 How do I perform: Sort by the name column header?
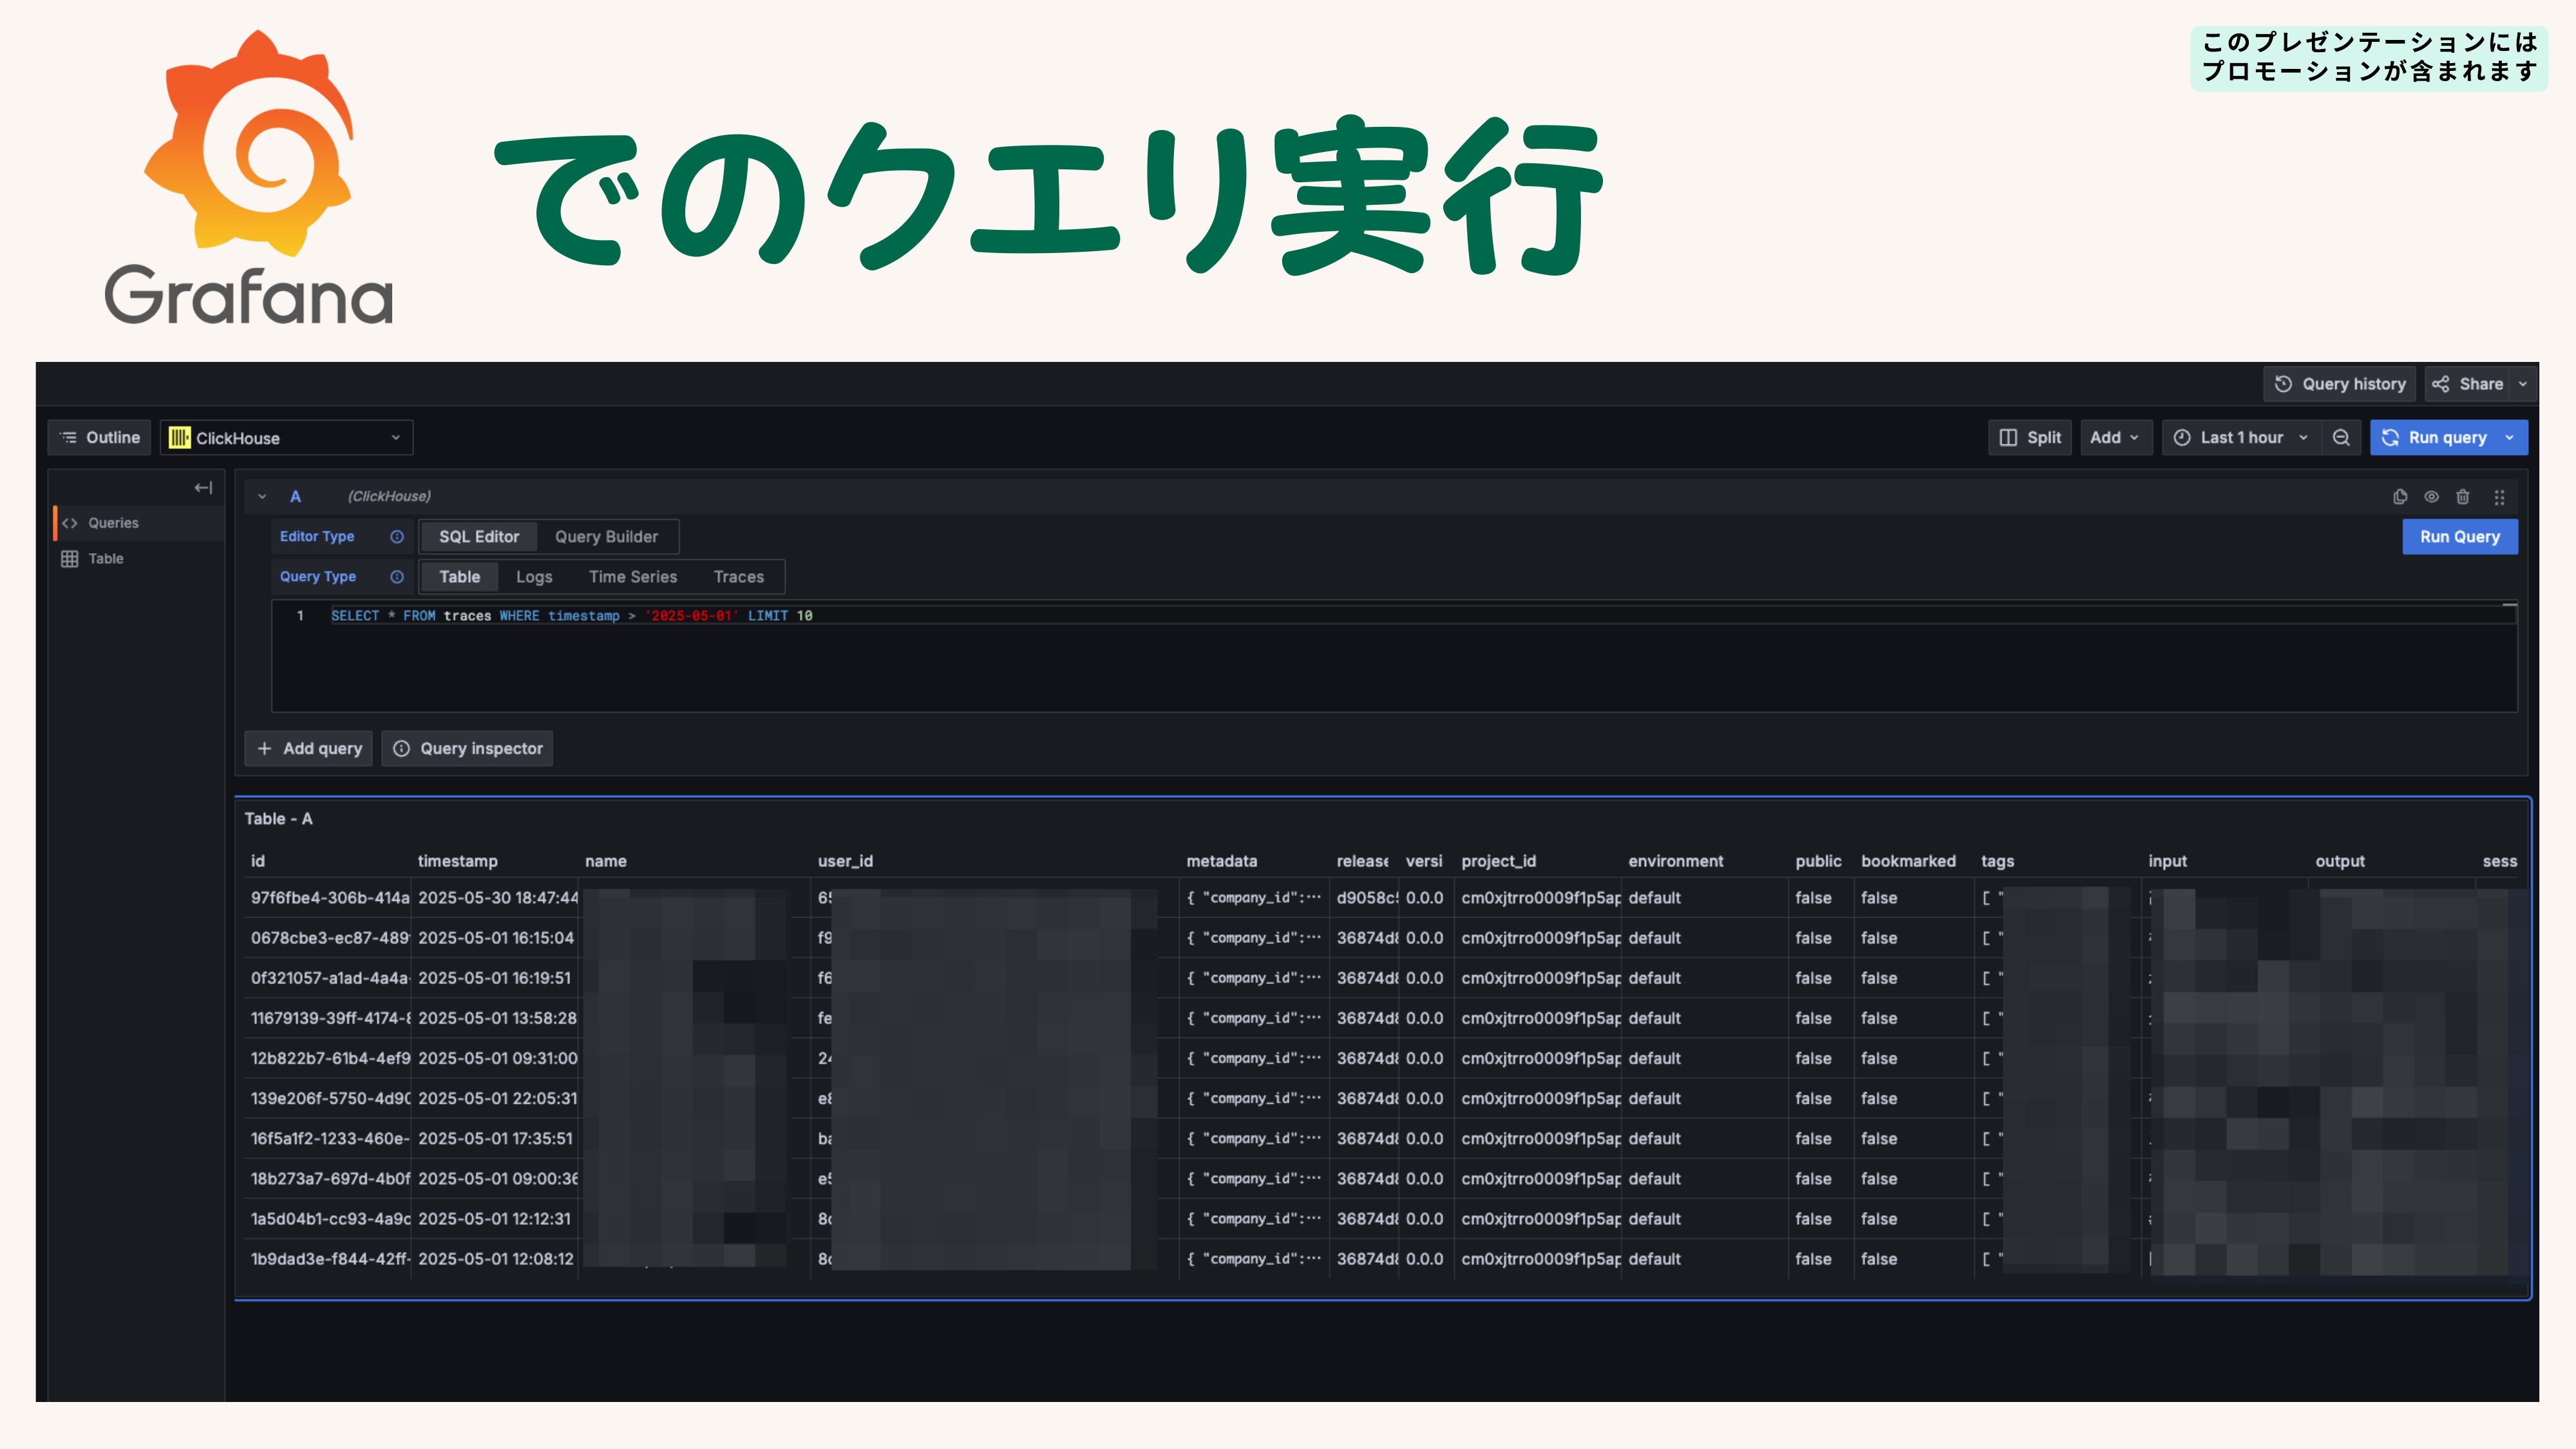tap(606, 861)
